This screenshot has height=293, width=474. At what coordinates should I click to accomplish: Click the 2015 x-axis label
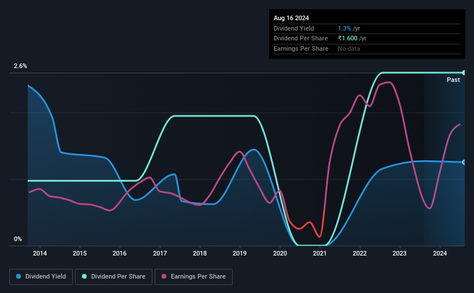[x=80, y=253]
